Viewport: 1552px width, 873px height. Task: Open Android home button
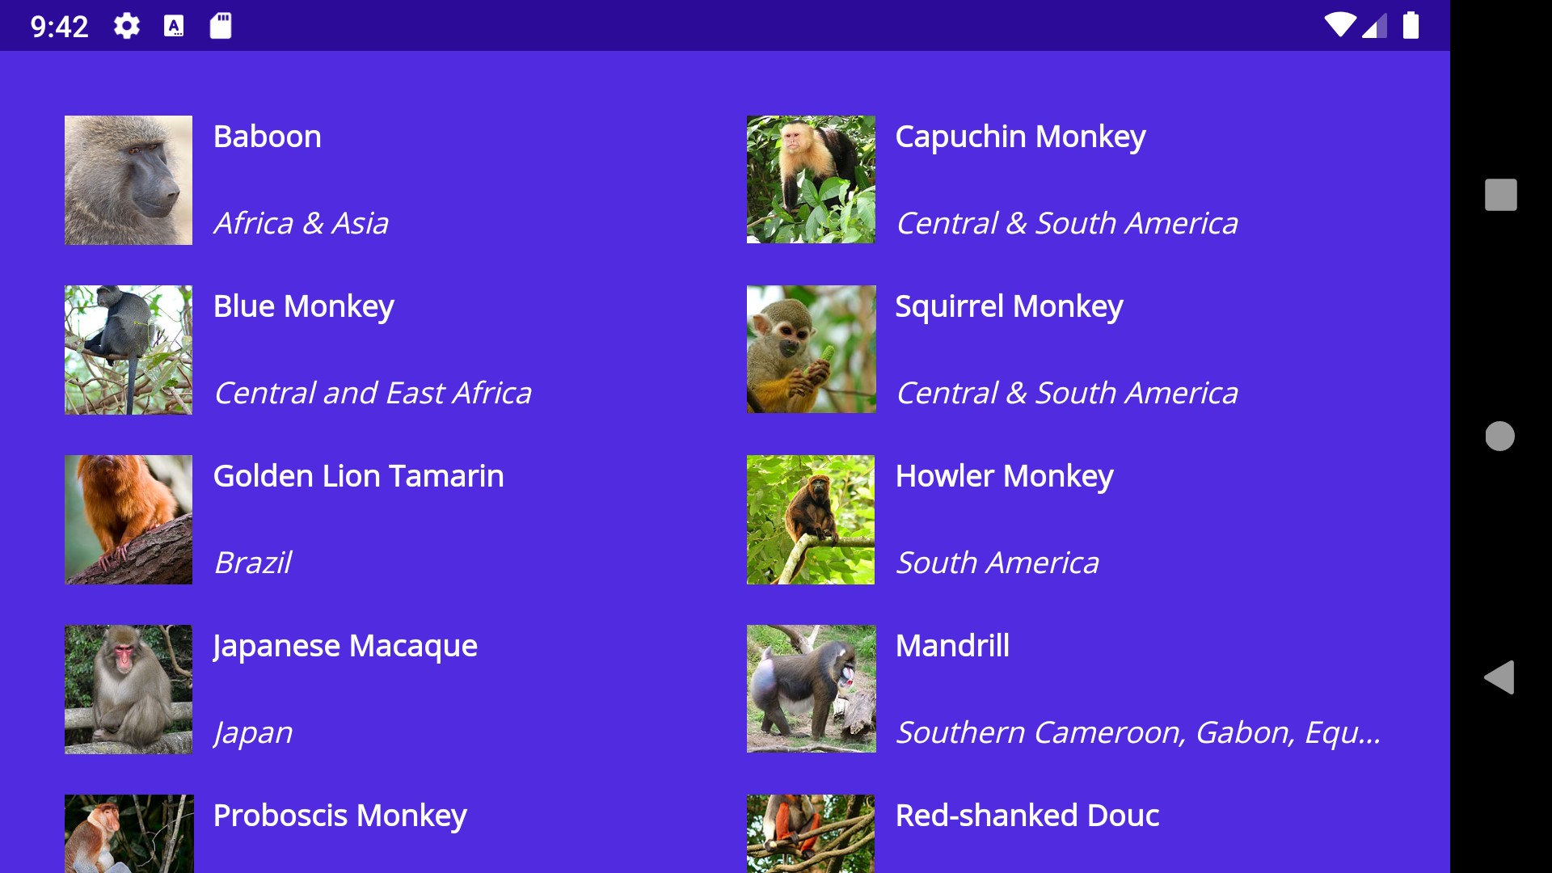1499,436
